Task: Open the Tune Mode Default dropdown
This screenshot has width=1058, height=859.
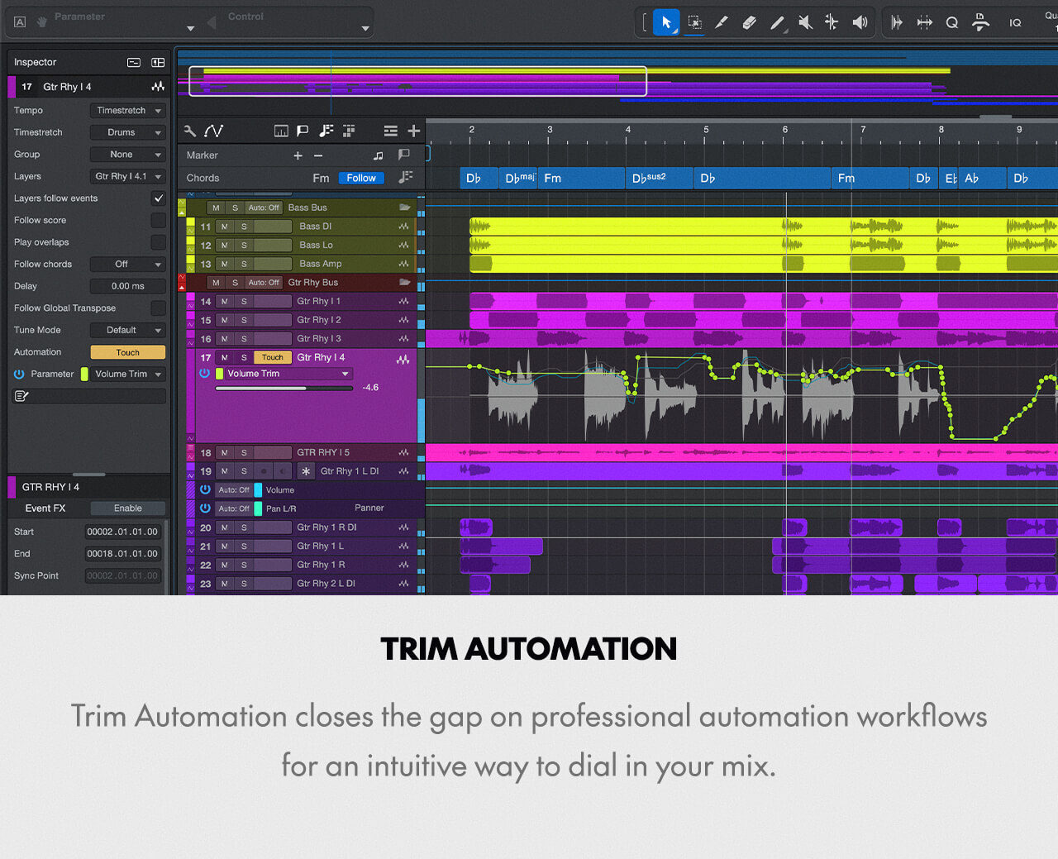Action: (x=128, y=330)
